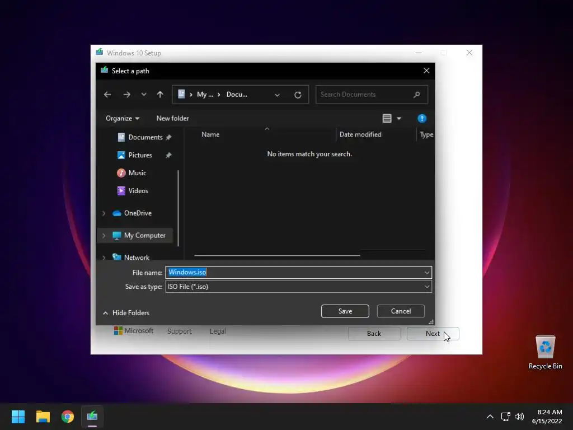Image resolution: width=573 pixels, height=430 pixels.
Task: Open the Save as type combo box
Action: [299, 287]
